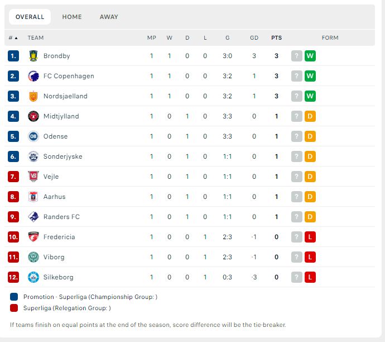Switch to the AWAY standings tab
Image resolution: width=385 pixels, height=342 pixels.
coord(109,17)
